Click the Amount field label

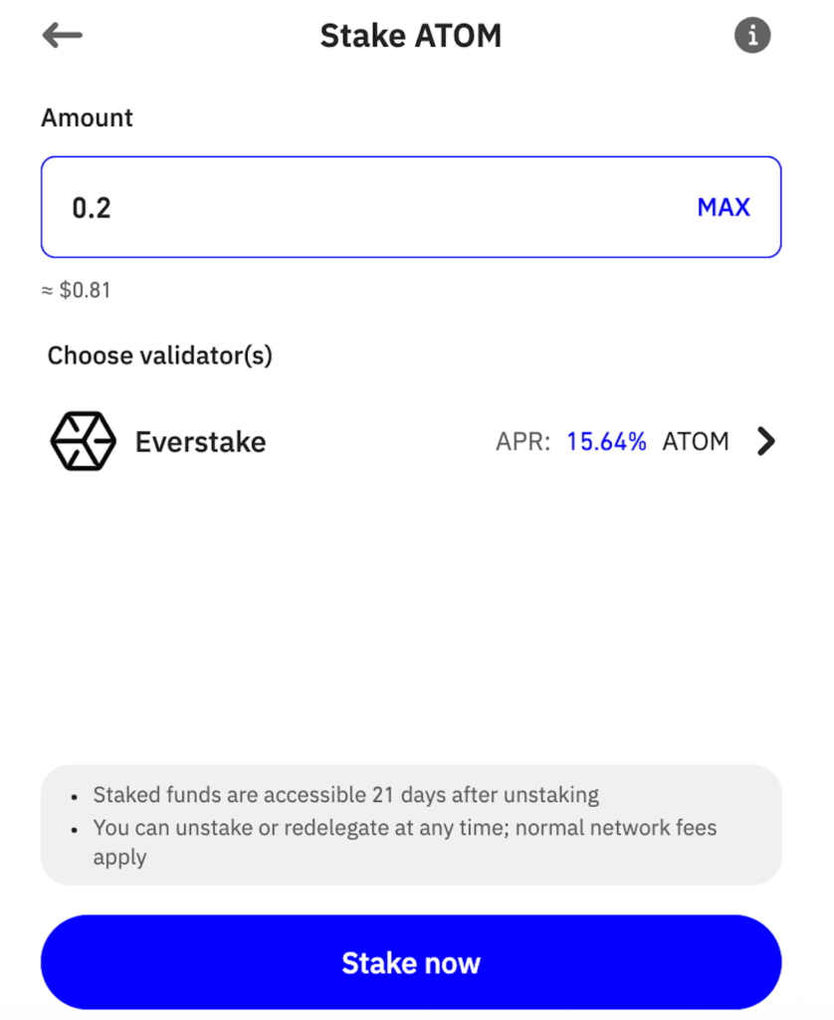[87, 118]
